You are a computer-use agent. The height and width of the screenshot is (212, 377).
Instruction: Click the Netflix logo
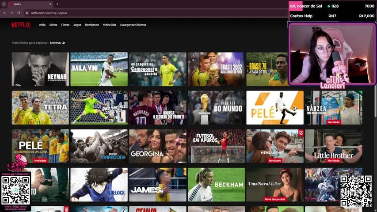coord(21,25)
